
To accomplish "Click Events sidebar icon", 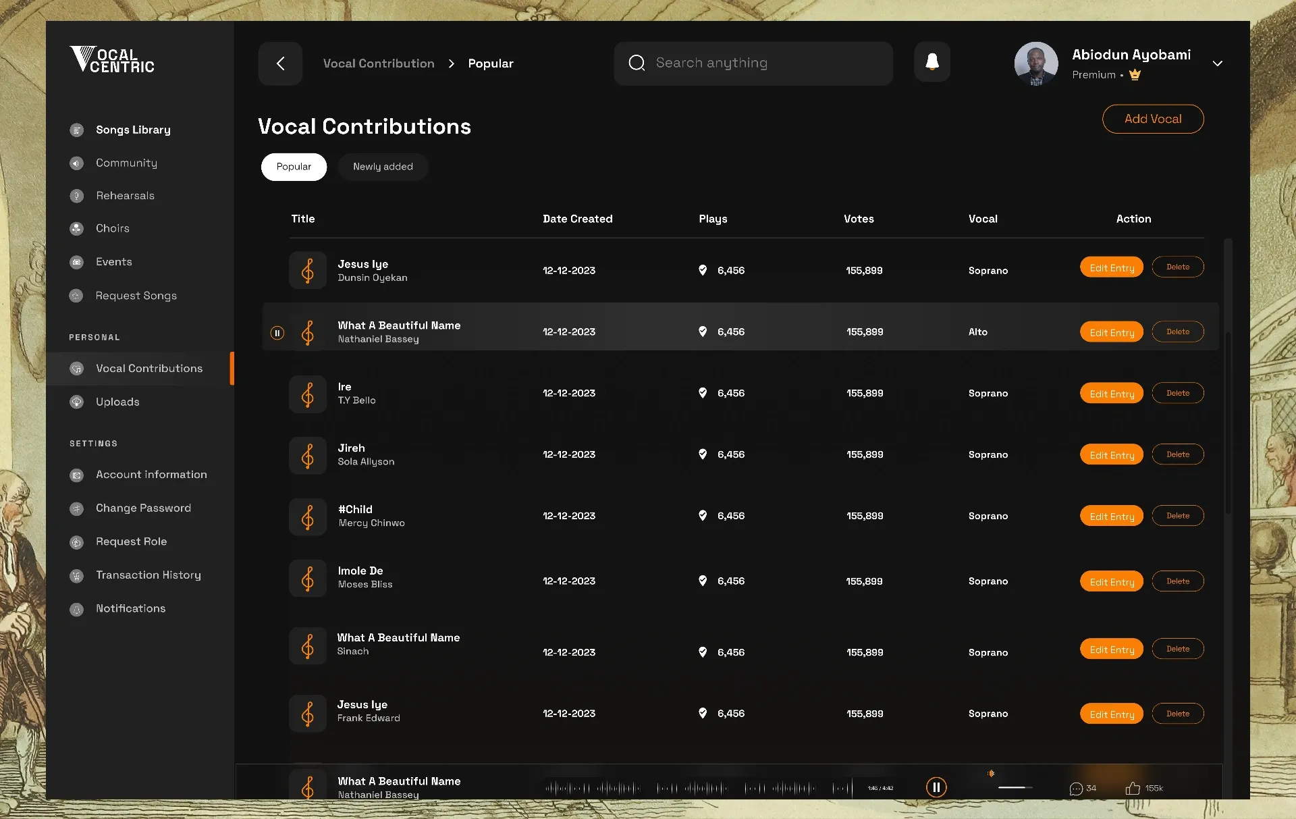I will (77, 262).
